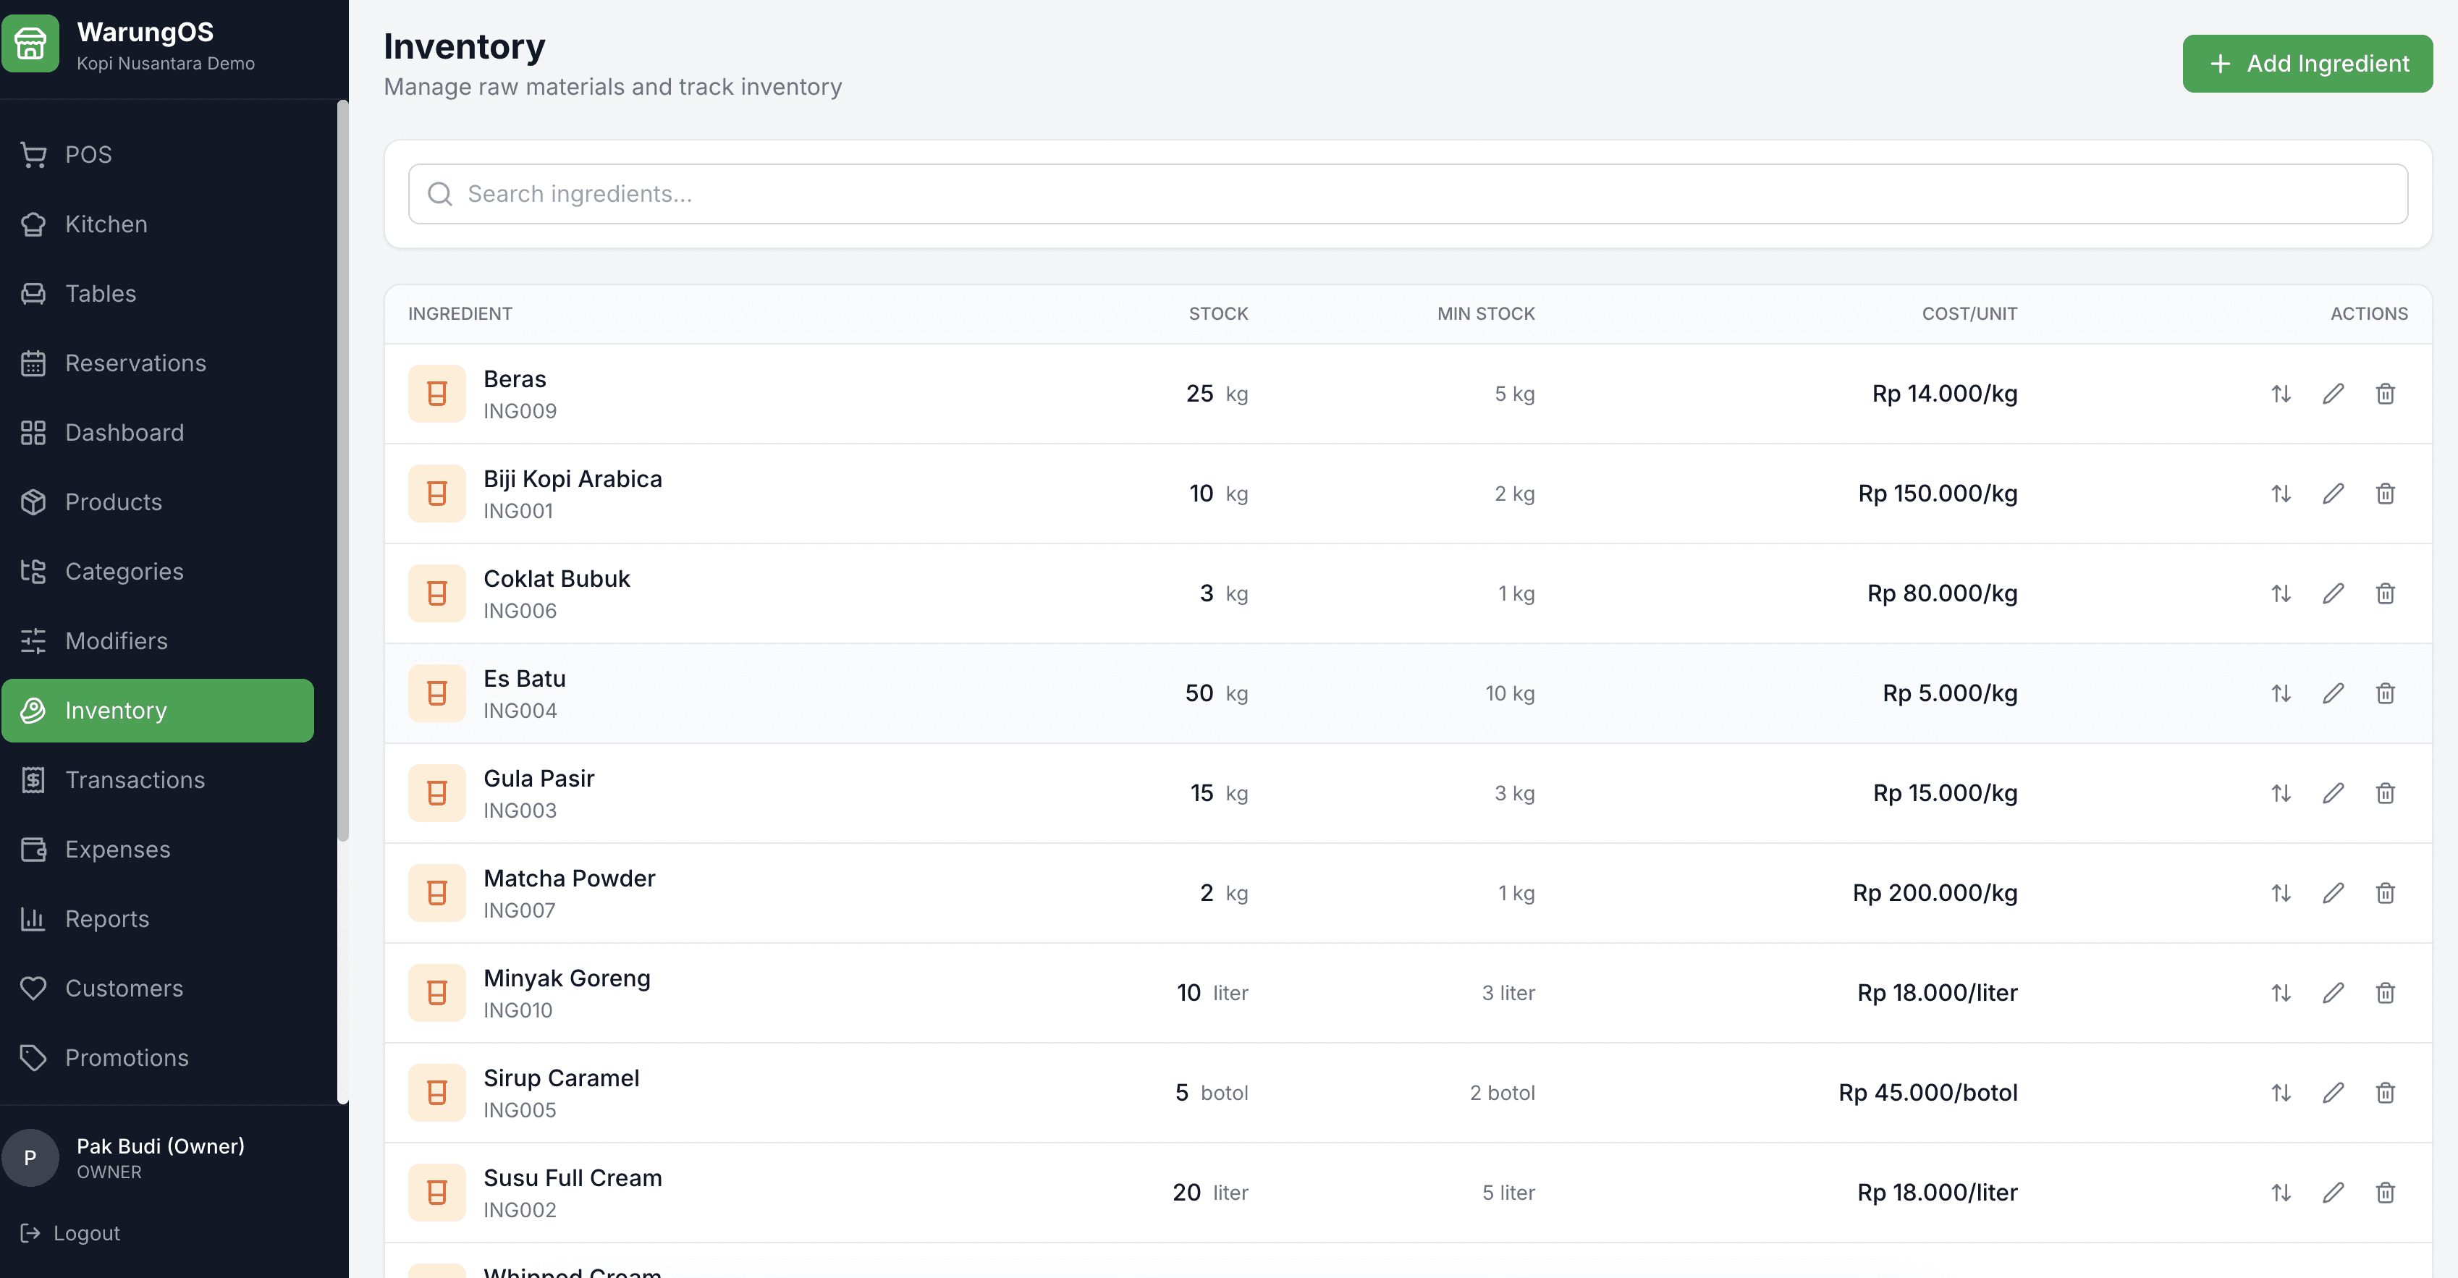The height and width of the screenshot is (1278, 2458).
Task: Click the Beras ingredient thumbnail icon
Action: pos(436,394)
